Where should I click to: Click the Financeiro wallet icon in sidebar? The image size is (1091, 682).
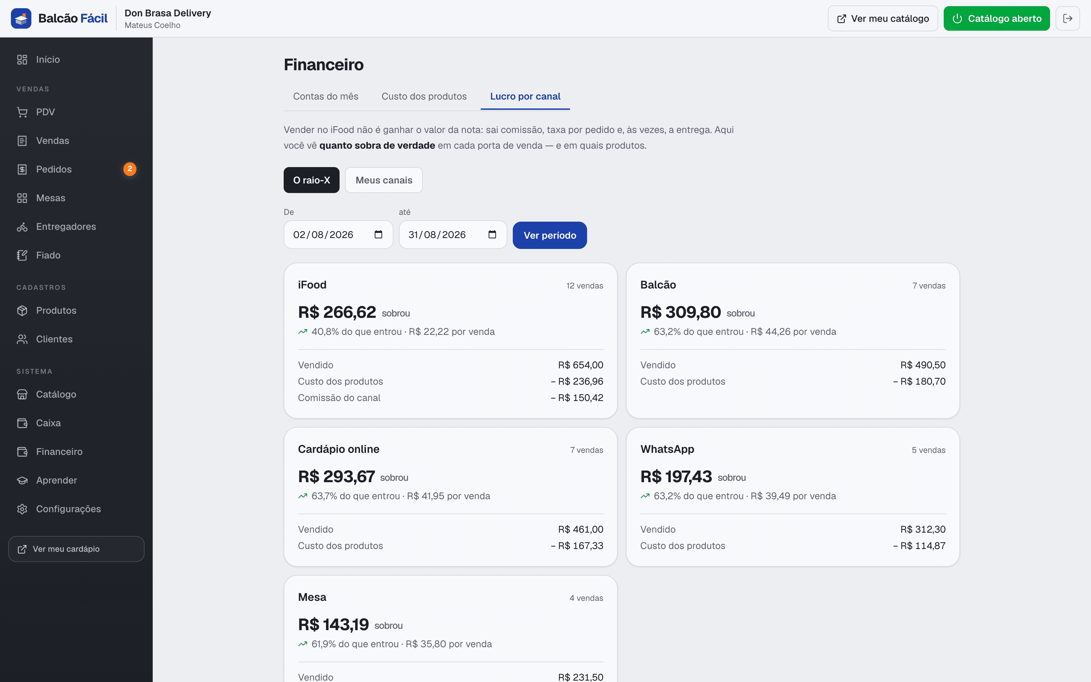tap(22, 451)
